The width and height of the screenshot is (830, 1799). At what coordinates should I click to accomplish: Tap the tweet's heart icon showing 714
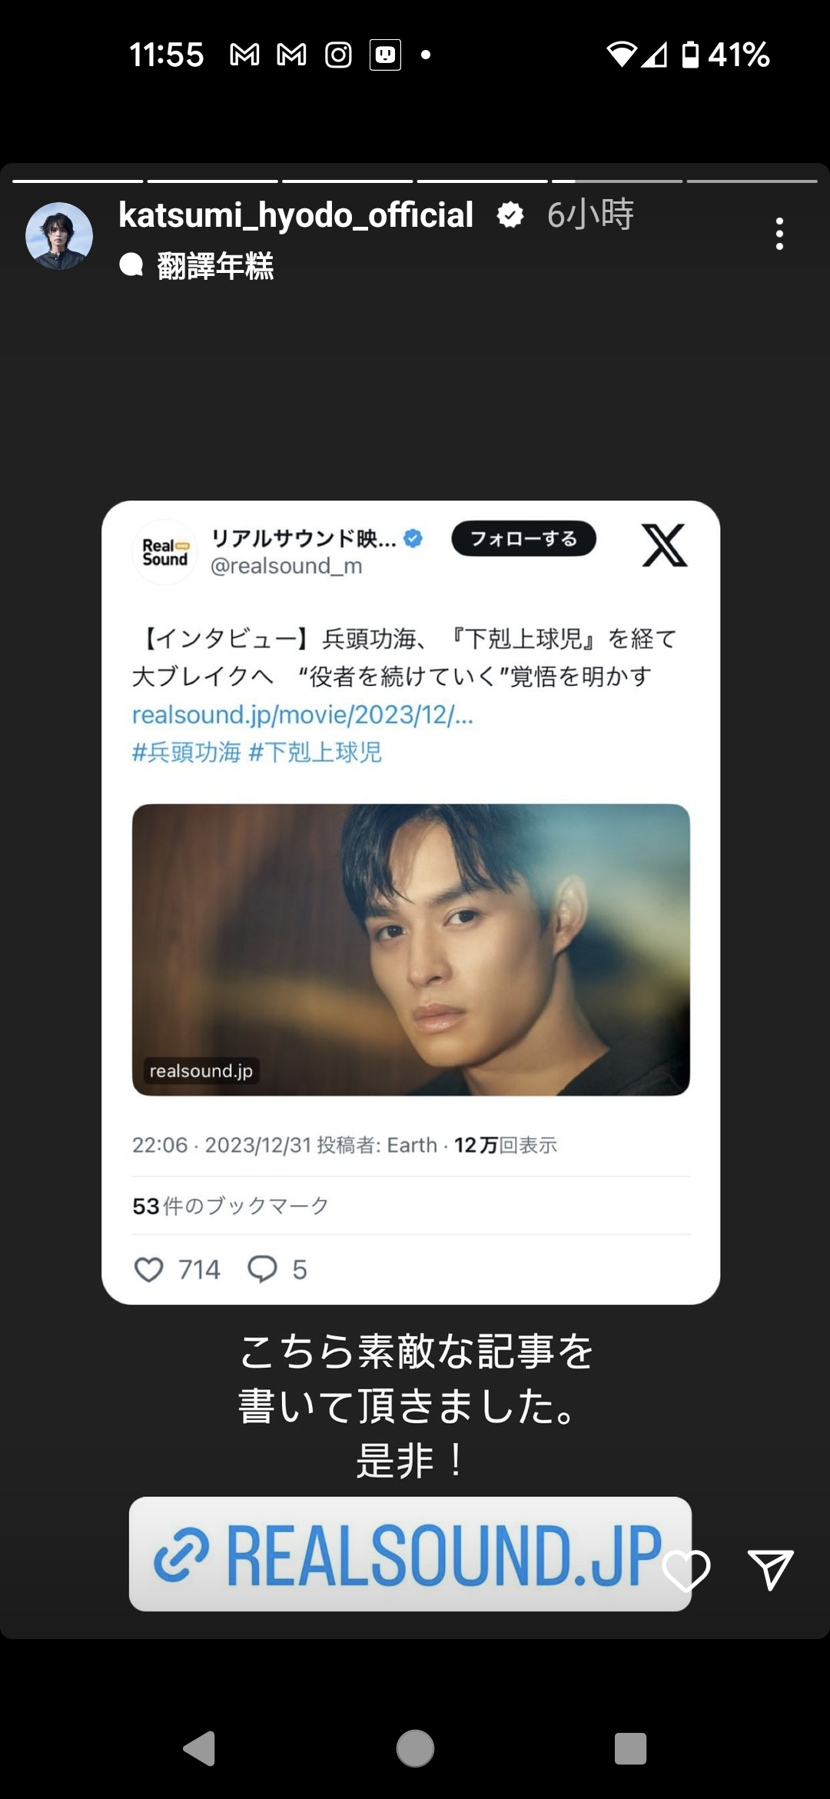(149, 1269)
